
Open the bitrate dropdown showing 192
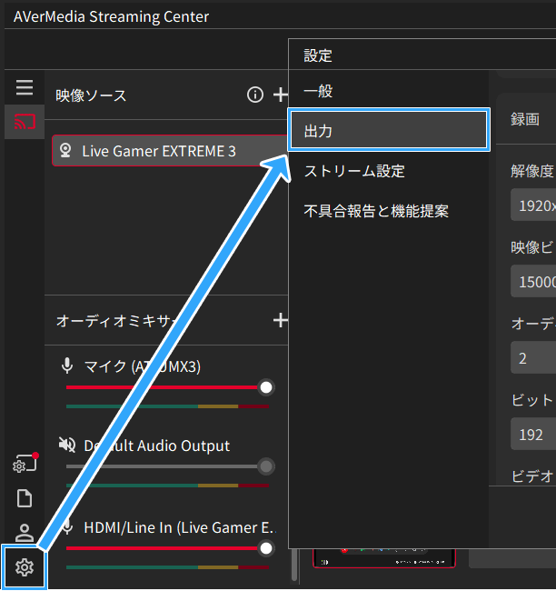pos(533,434)
